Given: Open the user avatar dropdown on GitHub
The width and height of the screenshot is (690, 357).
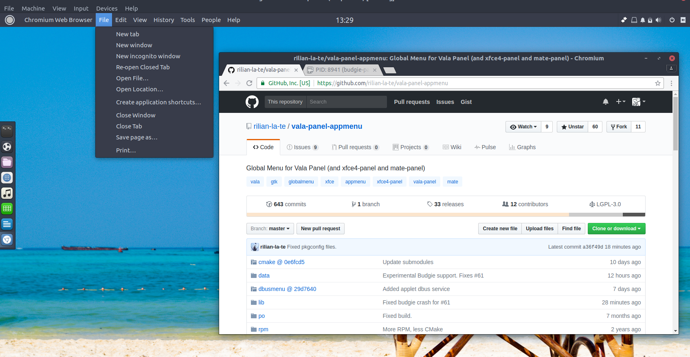Looking at the screenshot, I should [x=639, y=102].
